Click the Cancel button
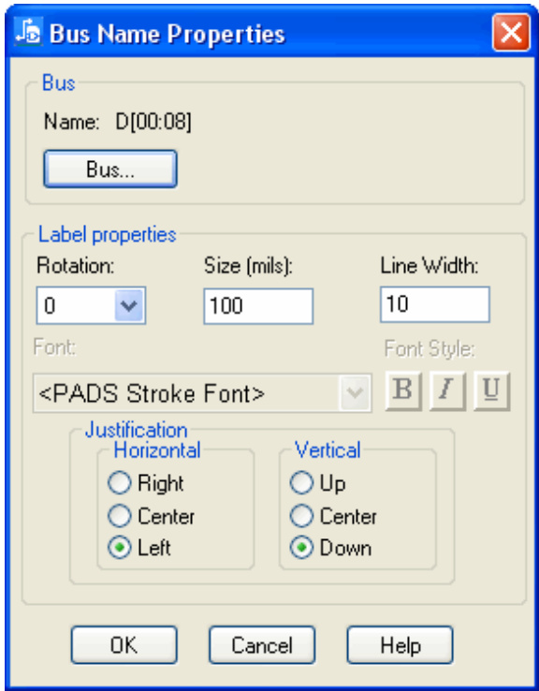This screenshot has width=539, height=691. (262, 645)
